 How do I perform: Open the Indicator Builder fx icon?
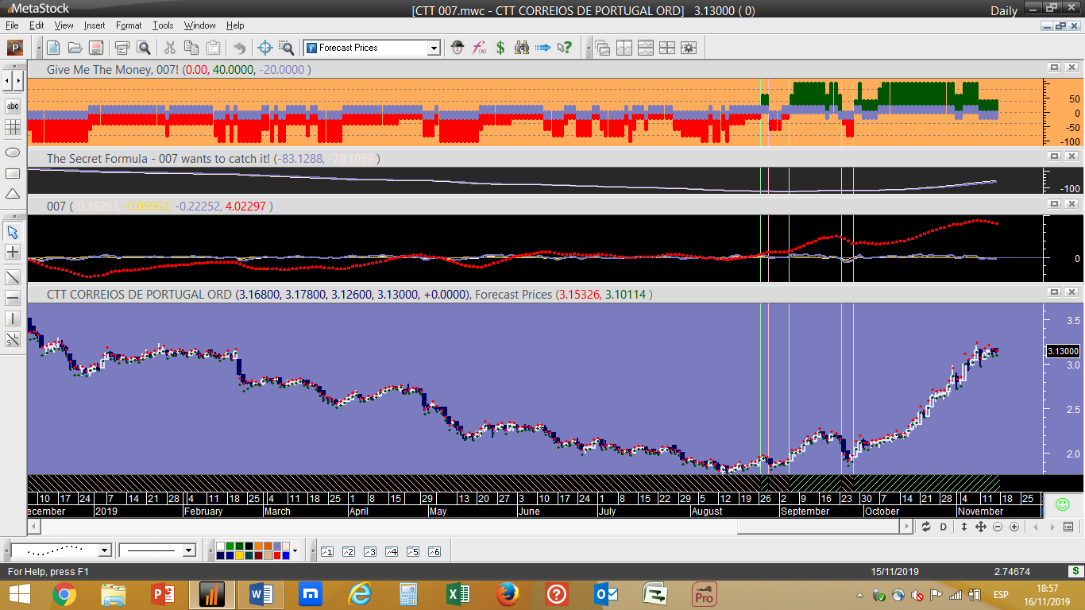[479, 48]
